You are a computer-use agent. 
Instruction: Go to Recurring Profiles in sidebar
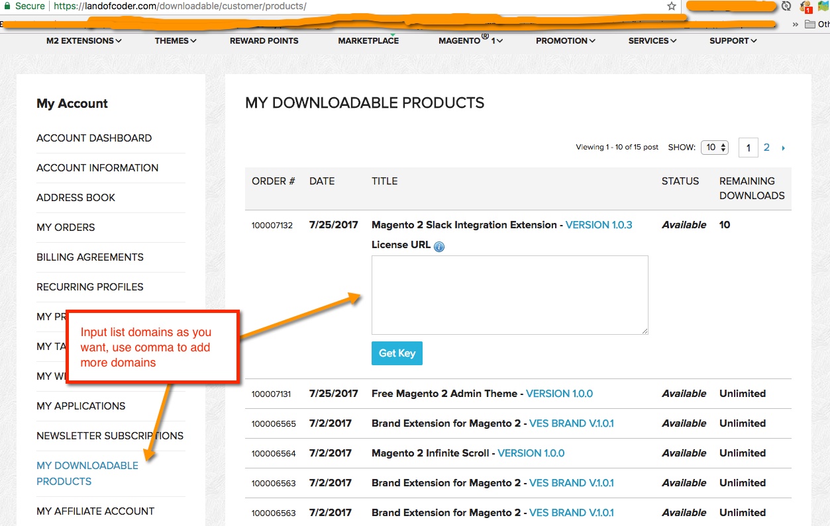pyautogui.click(x=90, y=287)
